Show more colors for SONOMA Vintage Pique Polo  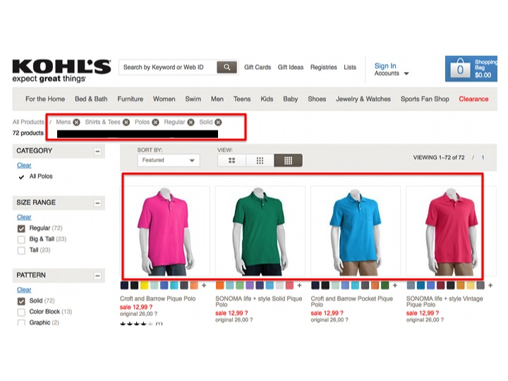tap(490, 286)
